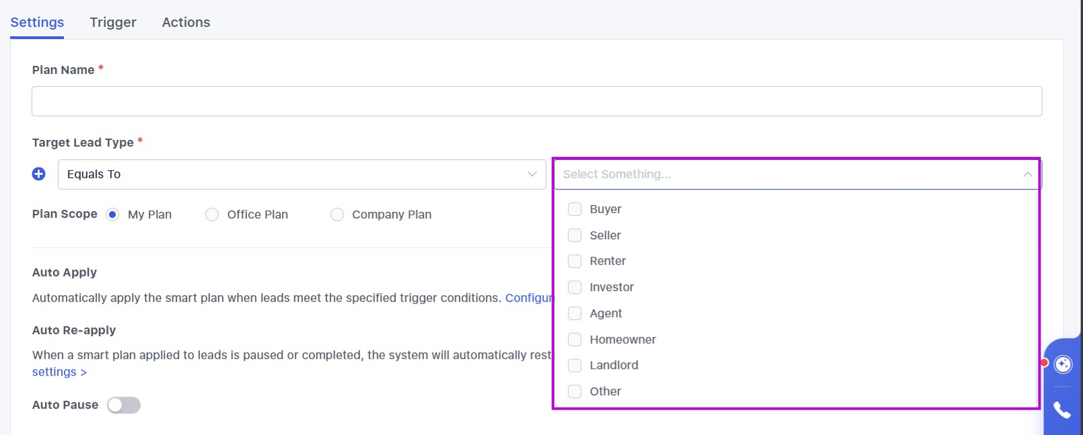
Task: Click the phone dialer floating icon
Action: pos(1062,410)
